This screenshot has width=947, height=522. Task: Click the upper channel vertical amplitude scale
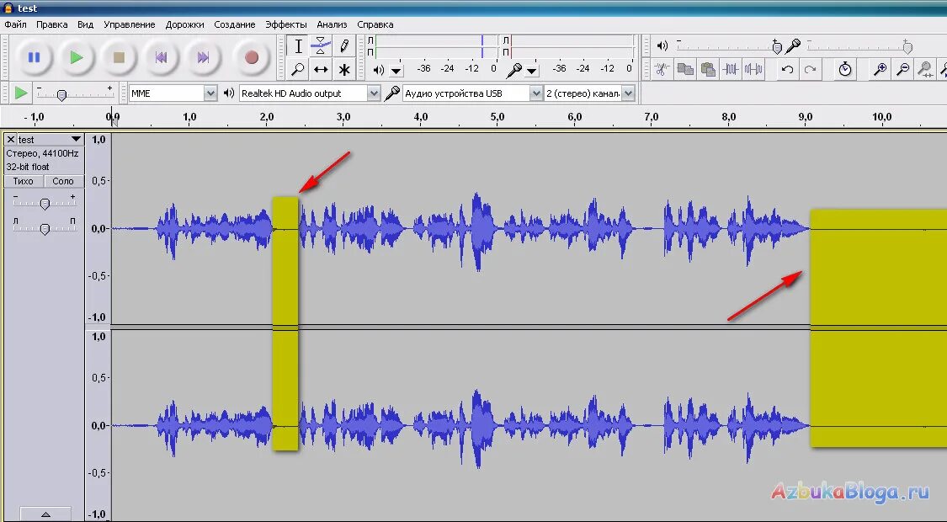pyautogui.click(x=98, y=228)
